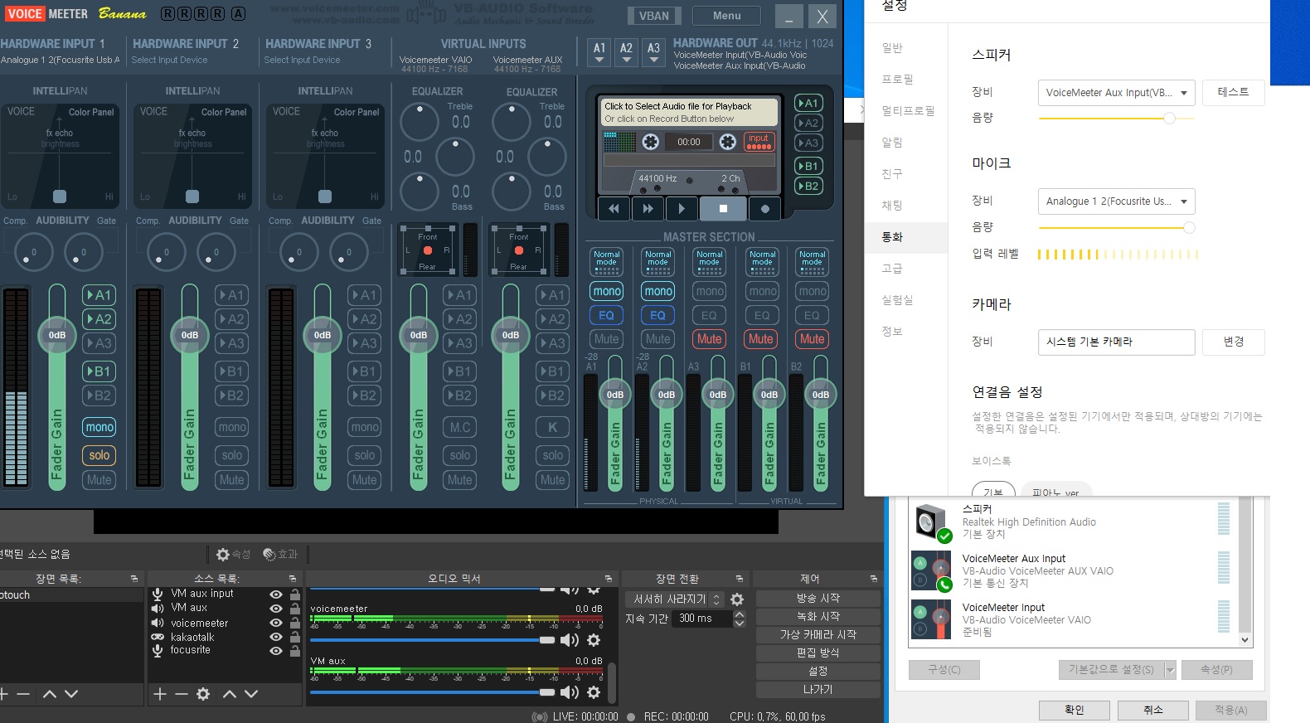This screenshot has width=1310, height=723.
Task: Toggle lock for kakaotalk source
Action: (x=295, y=637)
